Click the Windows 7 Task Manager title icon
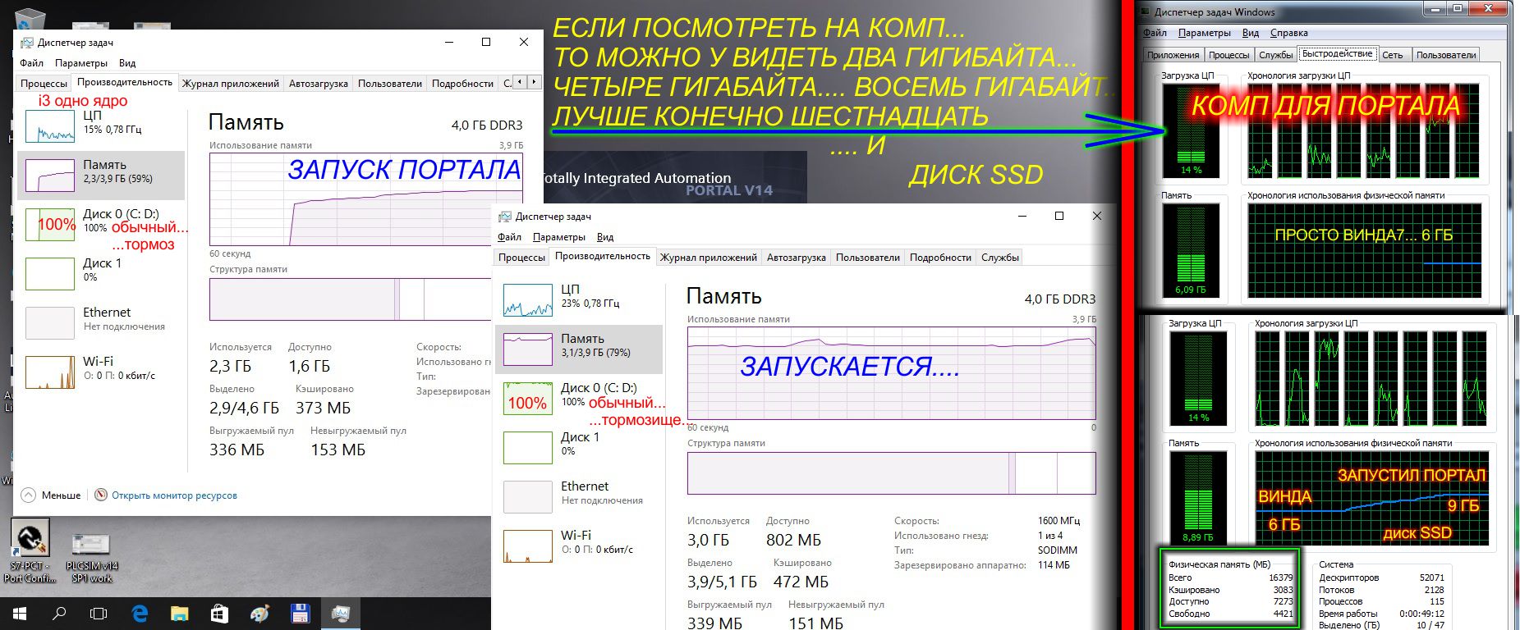Image resolution: width=1520 pixels, height=630 pixels. 1145,11
